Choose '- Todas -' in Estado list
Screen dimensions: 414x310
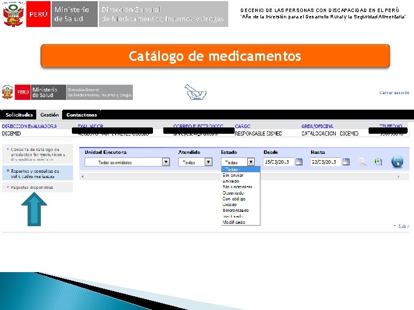click(x=240, y=169)
